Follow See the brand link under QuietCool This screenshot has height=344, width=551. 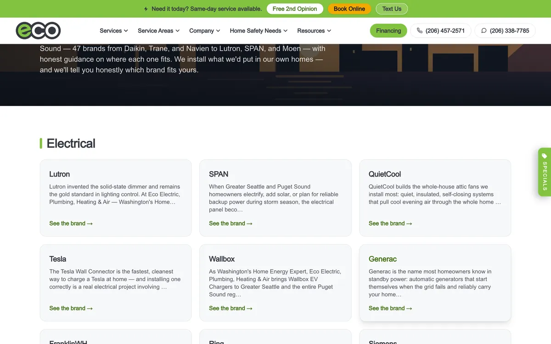(x=391, y=223)
